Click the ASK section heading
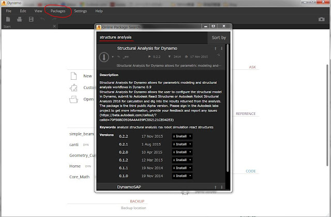The width and height of the screenshot is (331, 217). 252,67
